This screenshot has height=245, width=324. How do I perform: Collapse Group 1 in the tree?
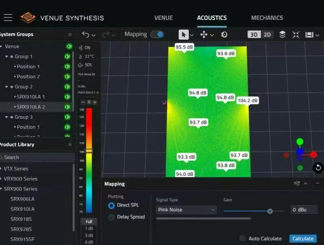[7, 57]
